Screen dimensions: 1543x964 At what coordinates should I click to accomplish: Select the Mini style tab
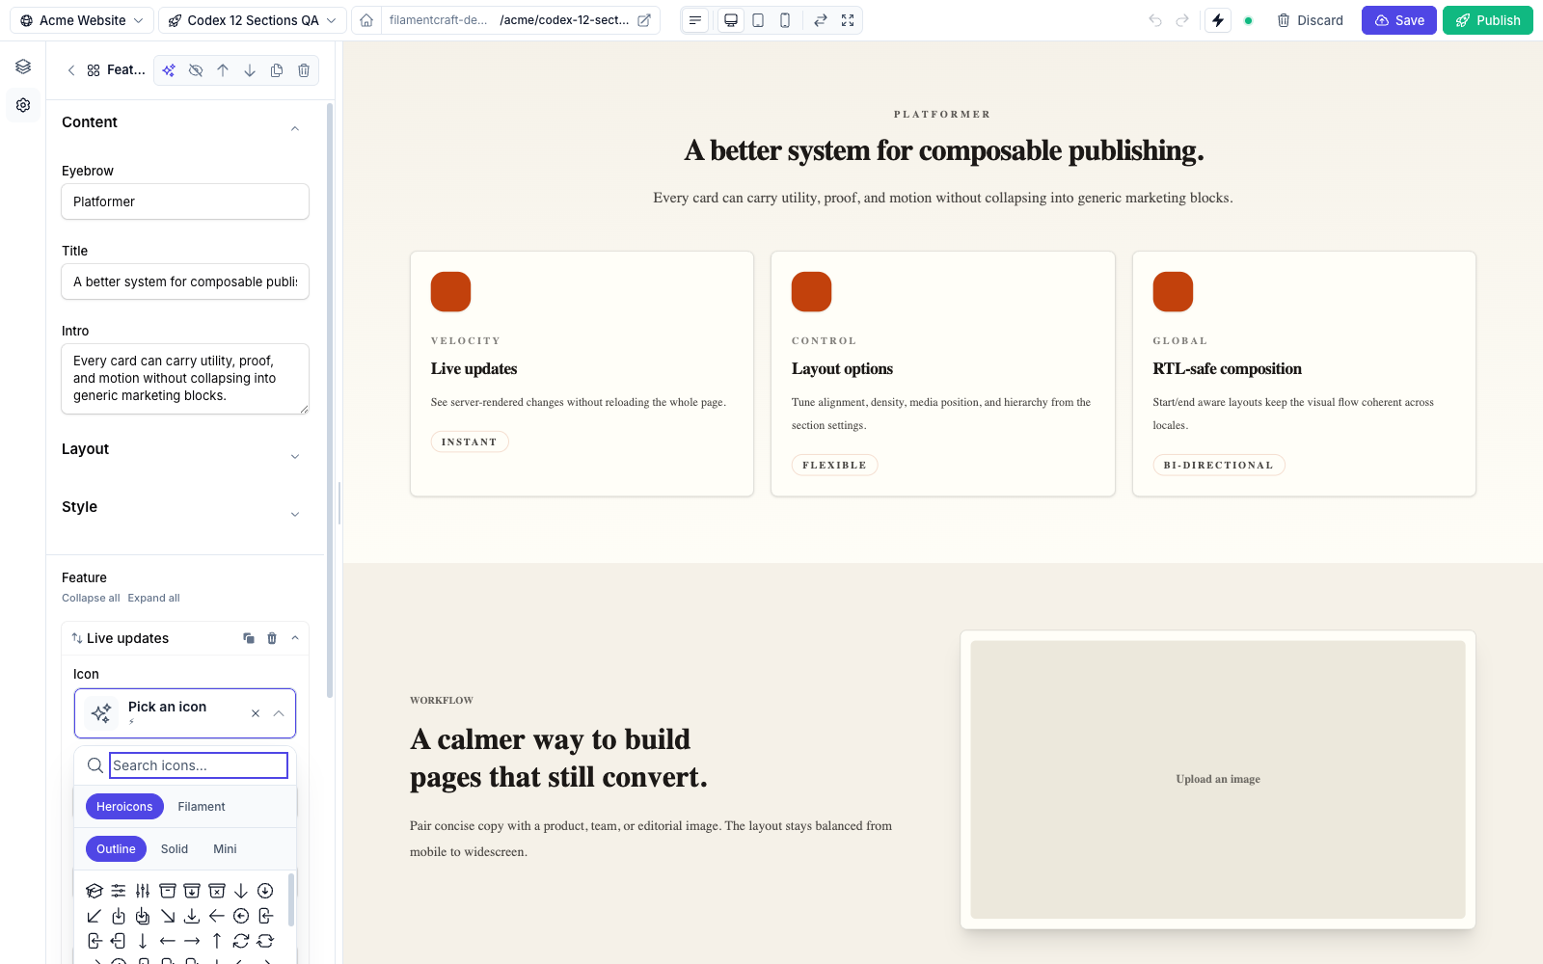[x=225, y=849]
